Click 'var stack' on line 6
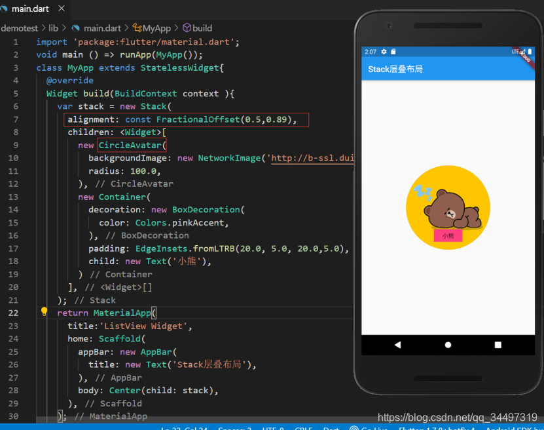 (81, 107)
